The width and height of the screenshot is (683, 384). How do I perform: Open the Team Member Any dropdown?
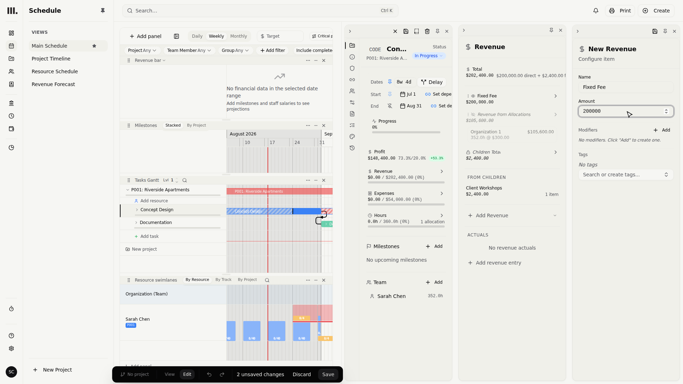(x=189, y=50)
